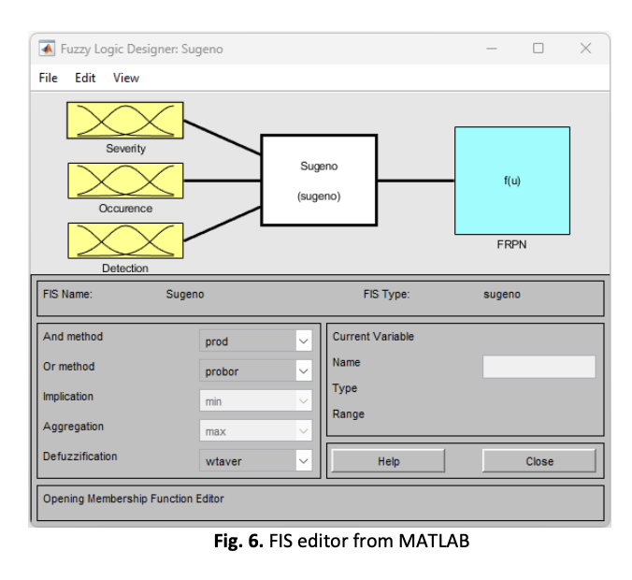632x580 pixels.
Task: Expand the Or method dropdown
Action: (x=255, y=371)
